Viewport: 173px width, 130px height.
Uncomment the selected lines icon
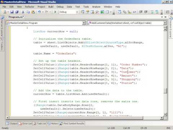click(x=157, y=12)
